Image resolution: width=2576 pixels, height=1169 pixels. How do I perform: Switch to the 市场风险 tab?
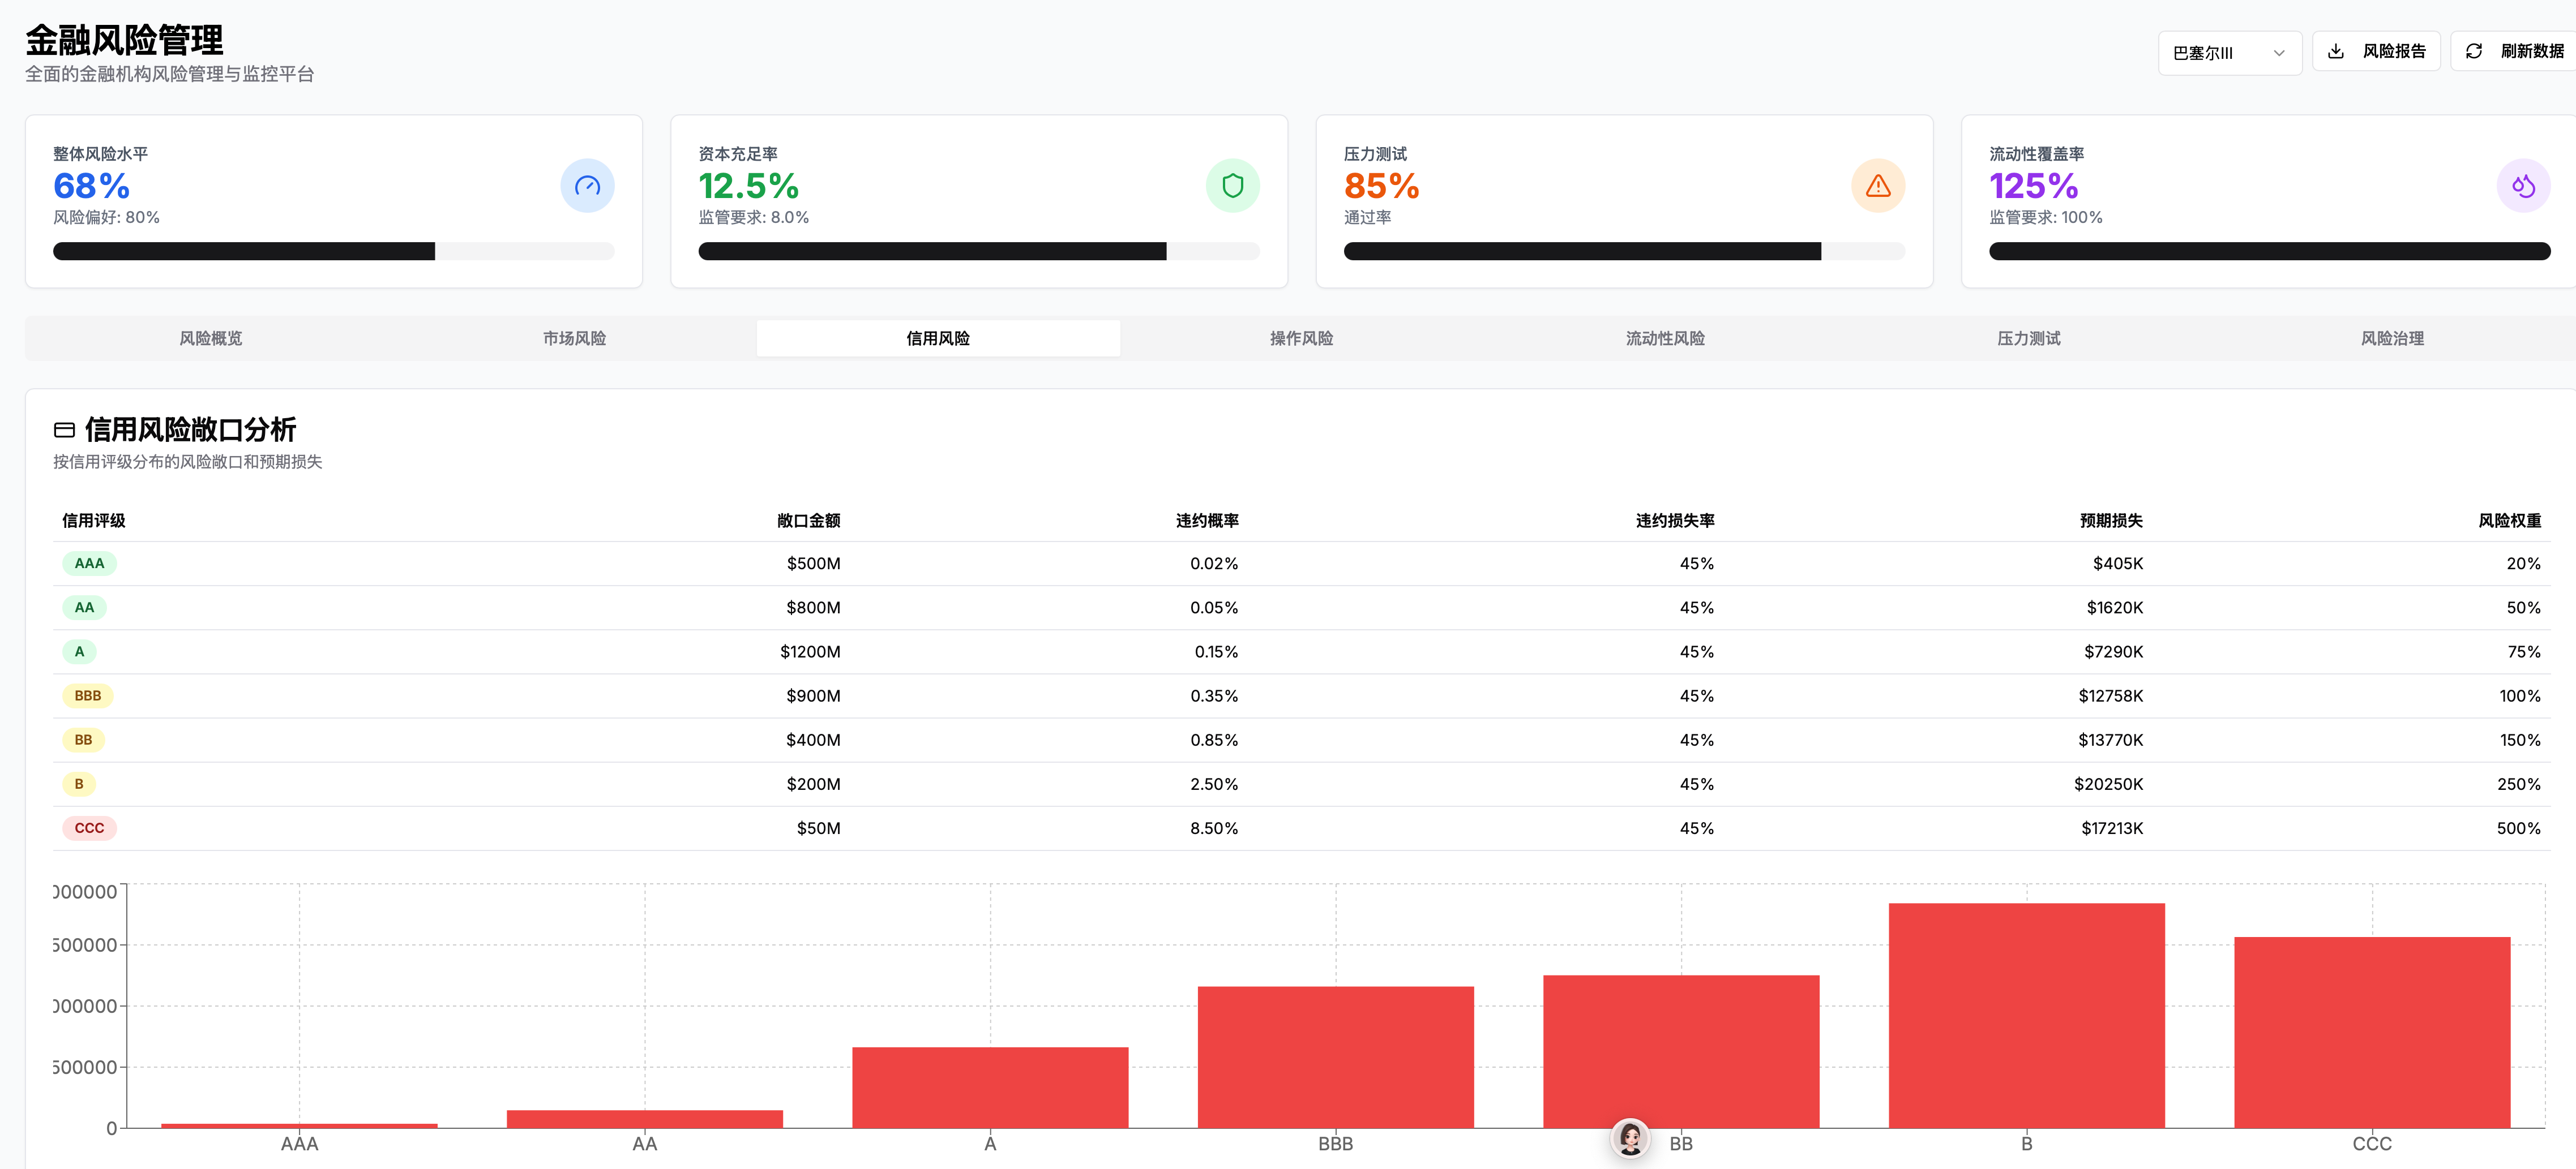pyautogui.click(x=574, y=338)
